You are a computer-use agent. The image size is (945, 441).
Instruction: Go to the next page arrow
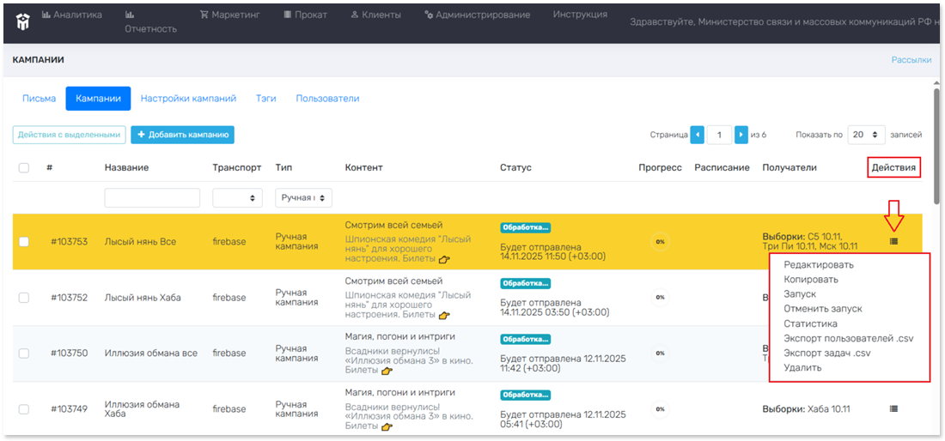(741, 135)
